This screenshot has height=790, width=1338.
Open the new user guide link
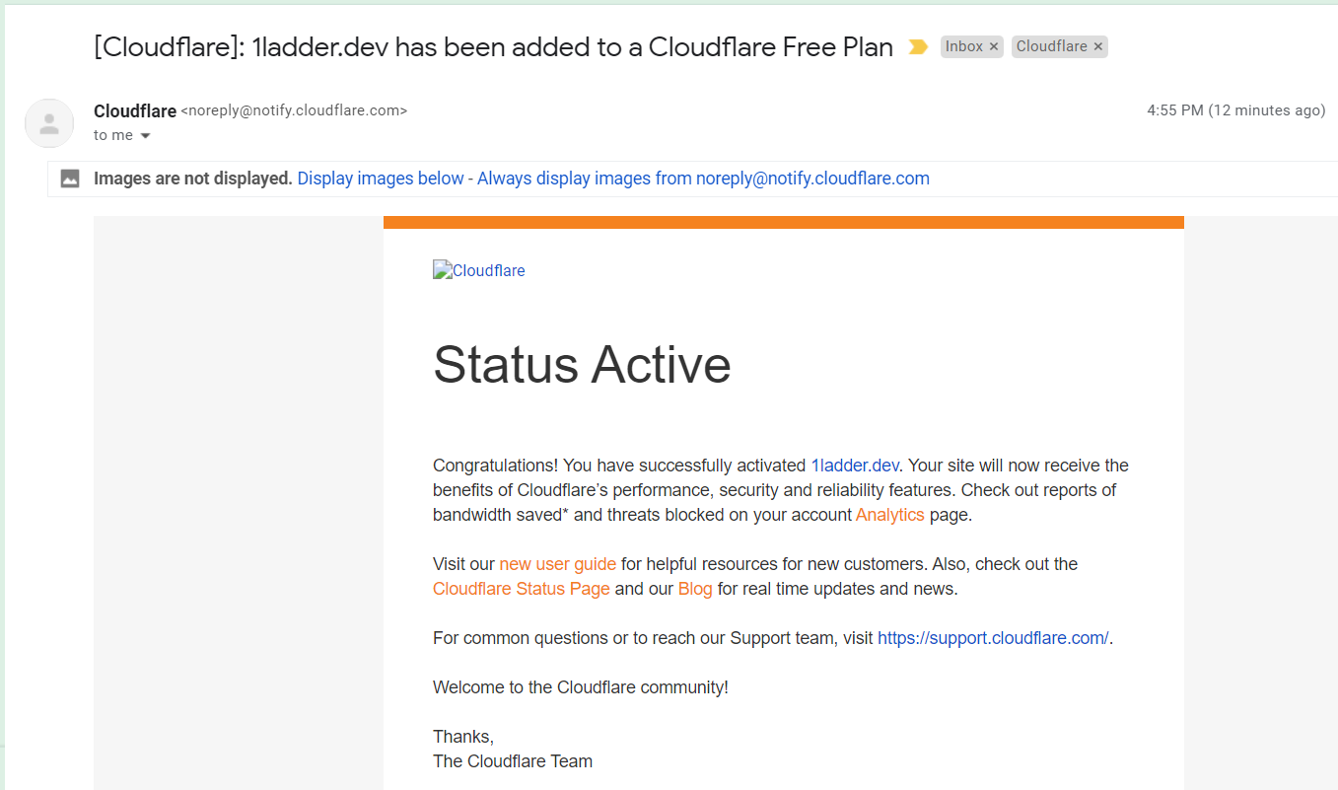pyautogui.click(x=557, y=564)
